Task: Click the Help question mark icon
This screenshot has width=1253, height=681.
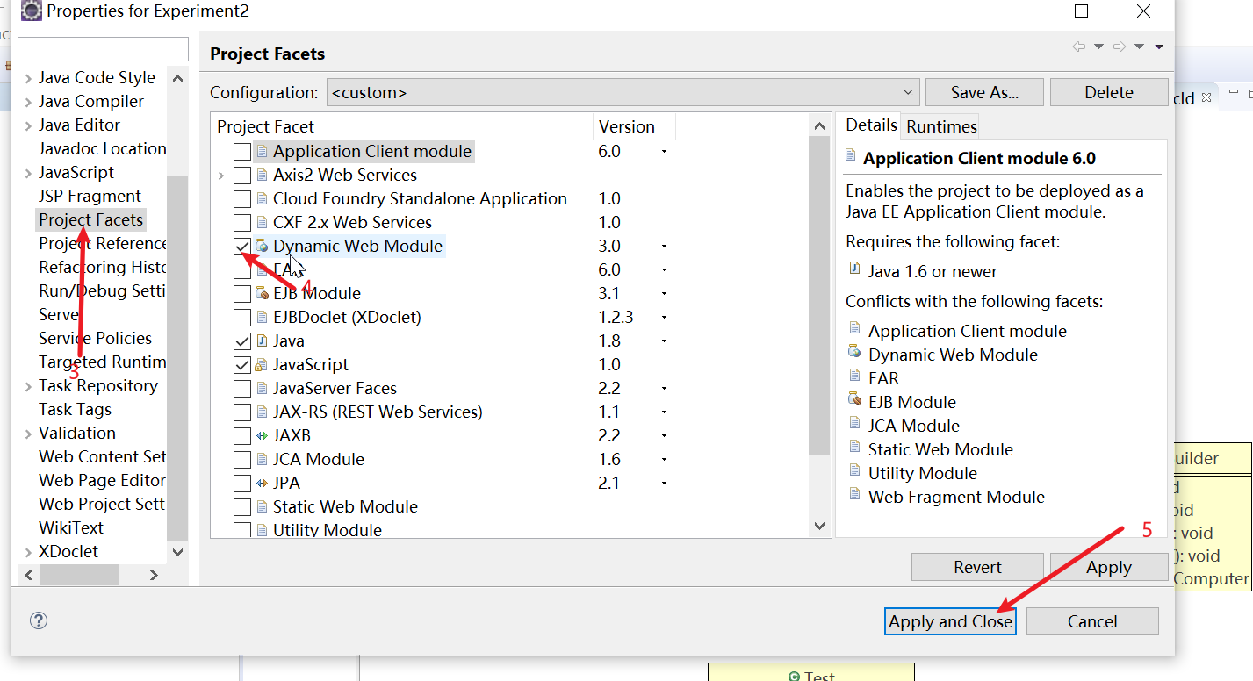Action: (38, 620)
